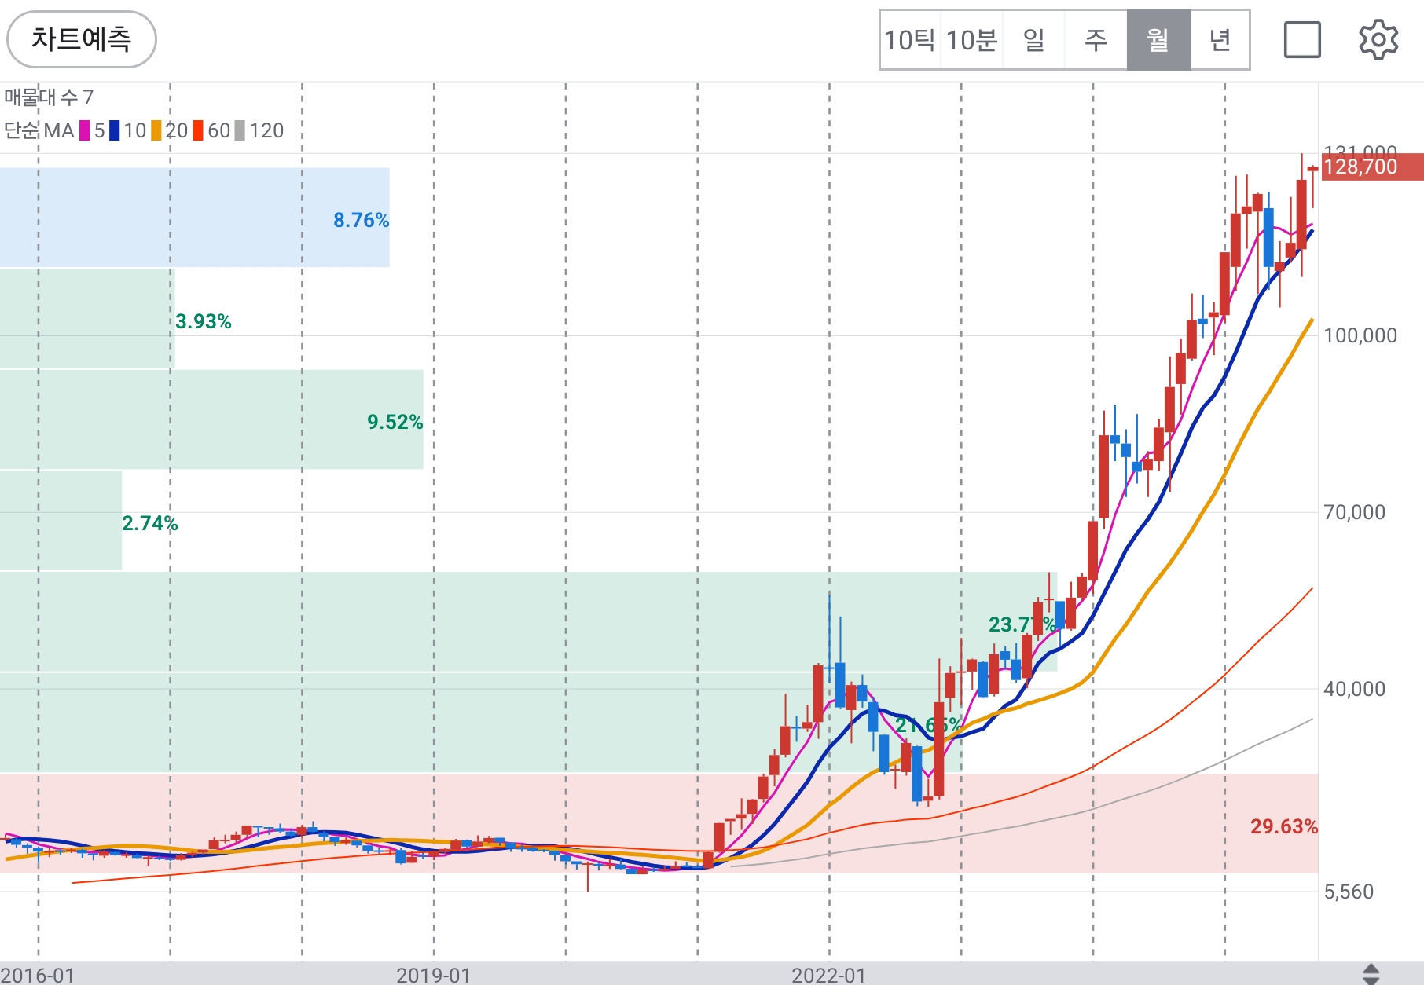Click the 매물대 수 7 label
The image size is (1424, 985).
click(49, 97)
